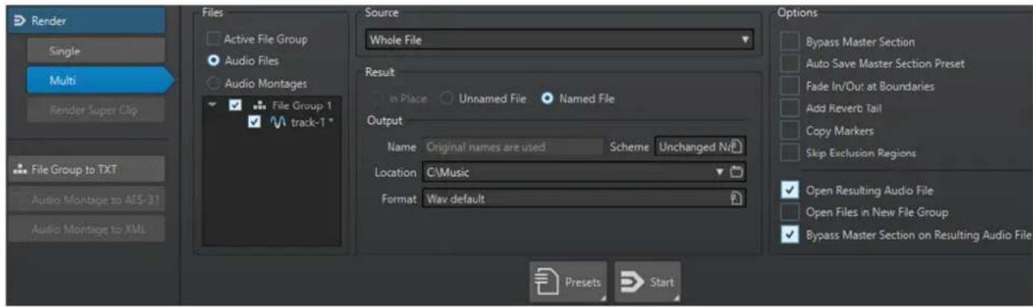Enable Fade In/Out at Boundaries
This screenshot has height=307, width=1033.
(x=790, y=85)
